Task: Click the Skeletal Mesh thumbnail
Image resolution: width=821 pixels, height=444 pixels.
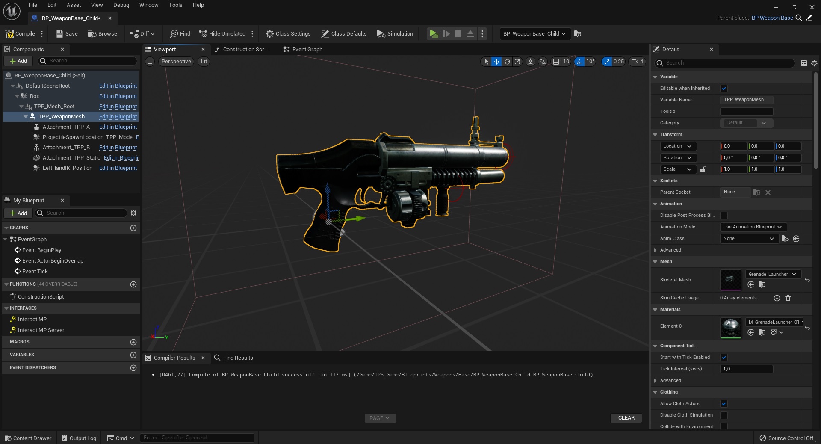Action: click(730, 280)
